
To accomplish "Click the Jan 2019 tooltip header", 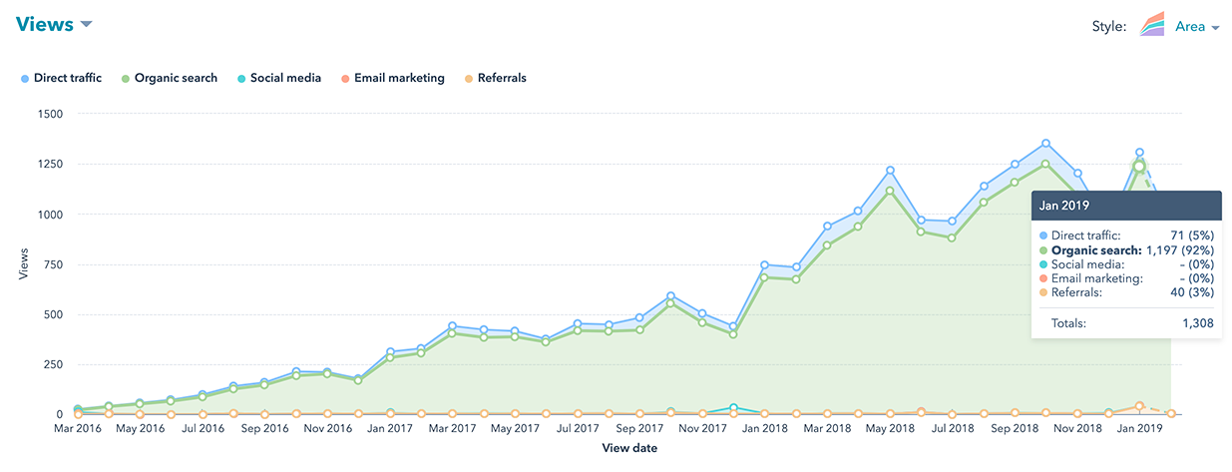I will 1125,206.
